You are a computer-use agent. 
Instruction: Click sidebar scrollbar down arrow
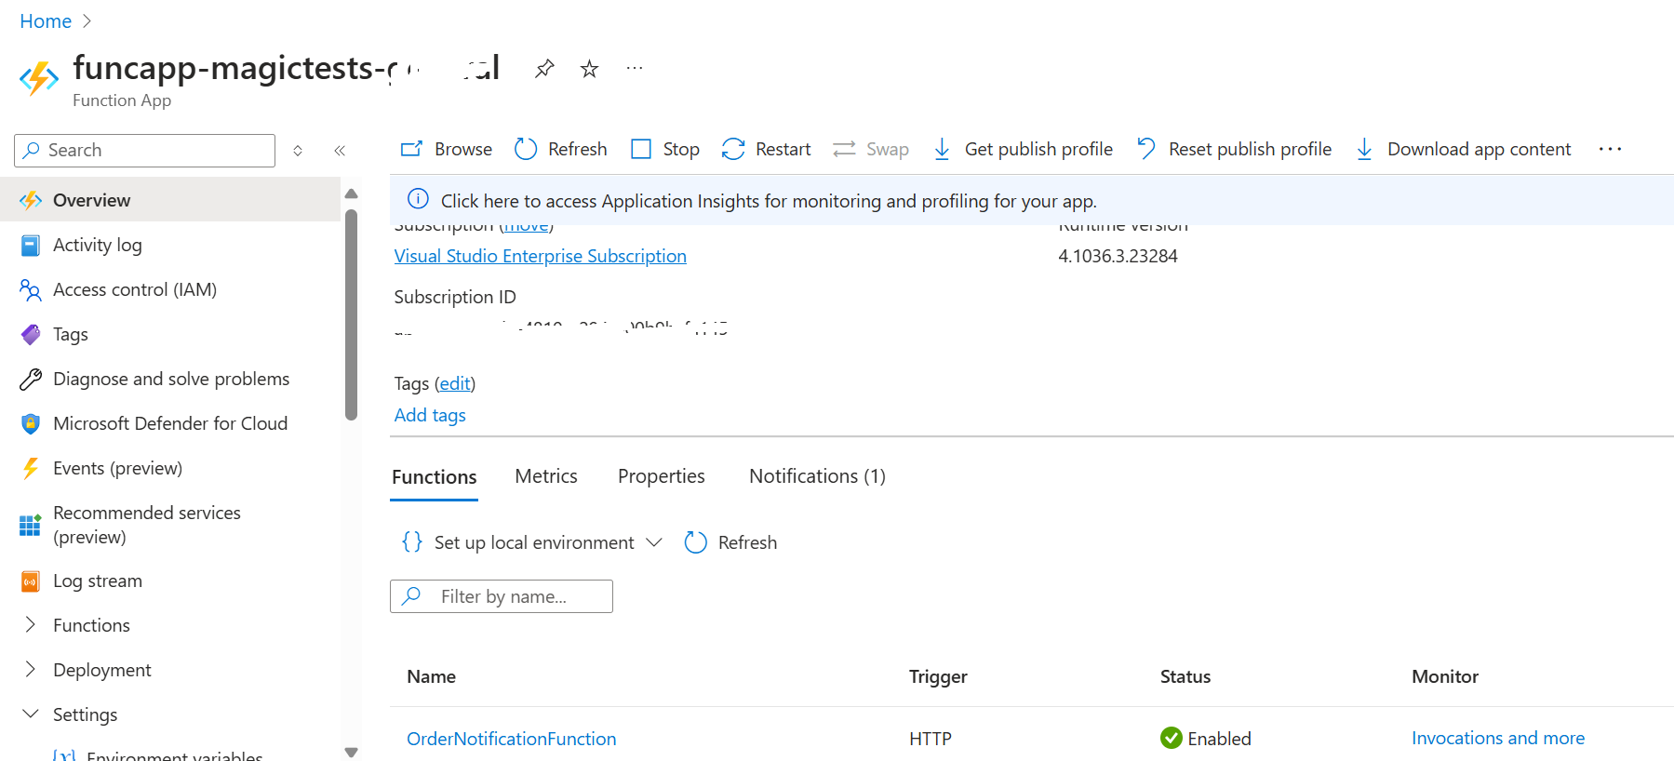coord(351,752)
